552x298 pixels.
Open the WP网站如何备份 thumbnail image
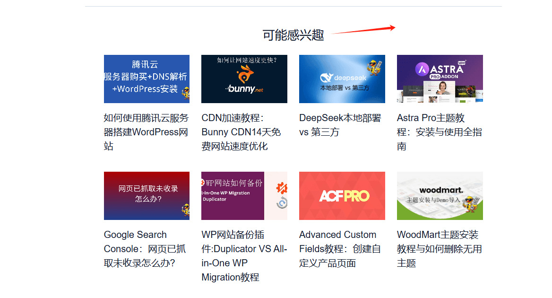[244, 196]
